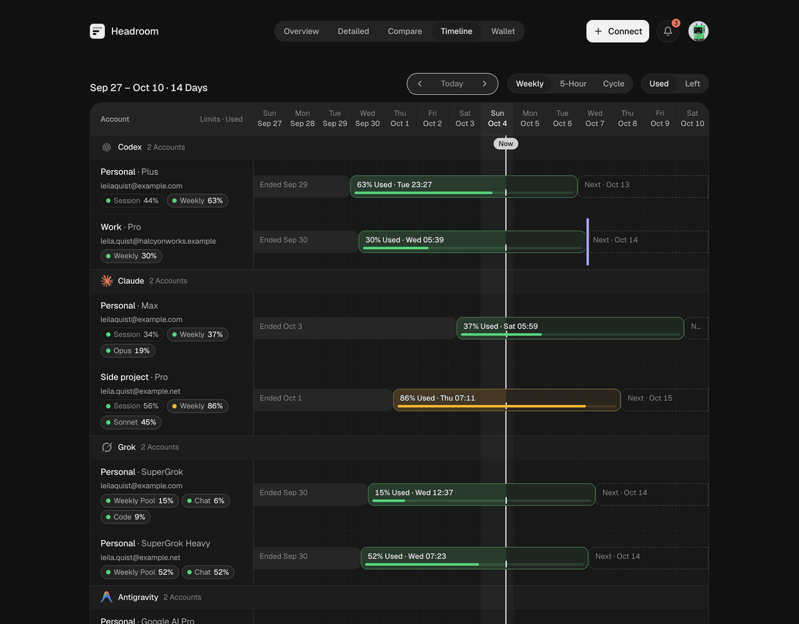This screenshot has height=624, width=799.
Task: Show Used percentages
Action: pyautogui.click(x=659, y=84)
